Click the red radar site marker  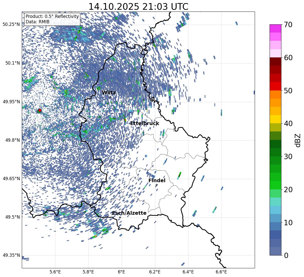40,110
